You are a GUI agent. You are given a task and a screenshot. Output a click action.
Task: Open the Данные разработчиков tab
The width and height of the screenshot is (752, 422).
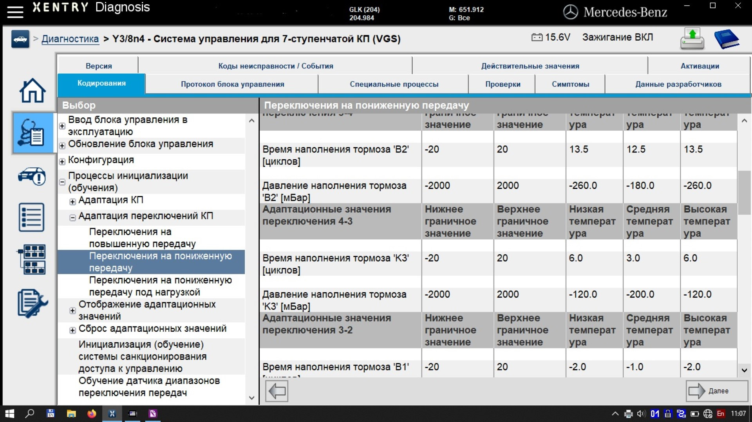click(x=678, y=84)
